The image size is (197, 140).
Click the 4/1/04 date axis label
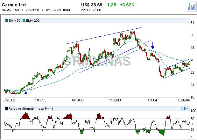click(x=152, y=100)
